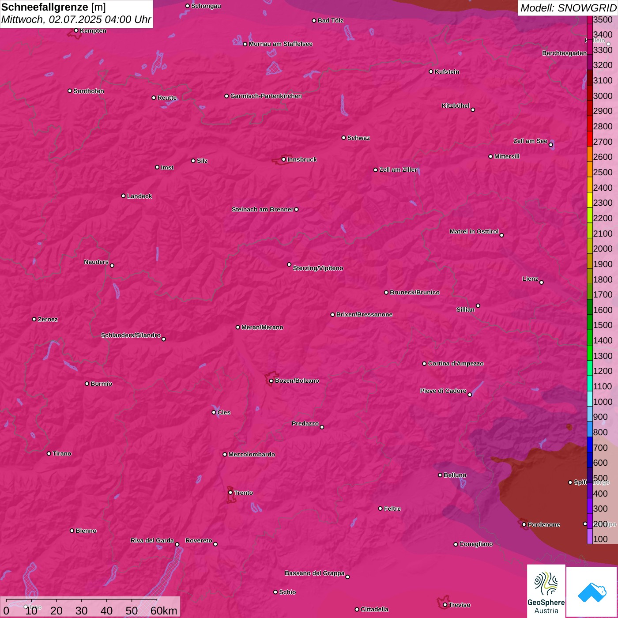Click the orange 2500 legend color band
Screen dimensions: 618x618
pyautogui.click(x=590, y=170)
